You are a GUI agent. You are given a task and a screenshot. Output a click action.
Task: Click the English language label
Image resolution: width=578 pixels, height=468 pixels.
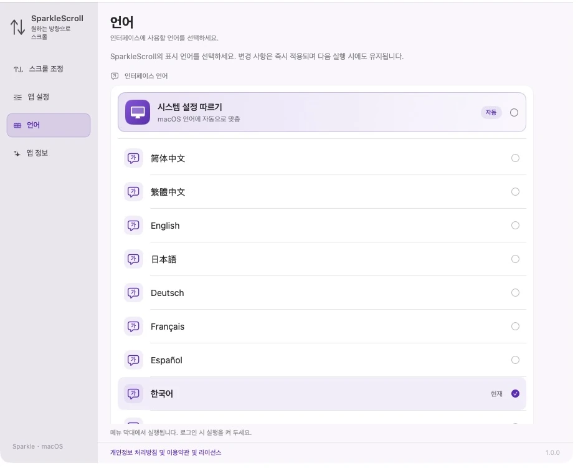click(x=165, y=226)
